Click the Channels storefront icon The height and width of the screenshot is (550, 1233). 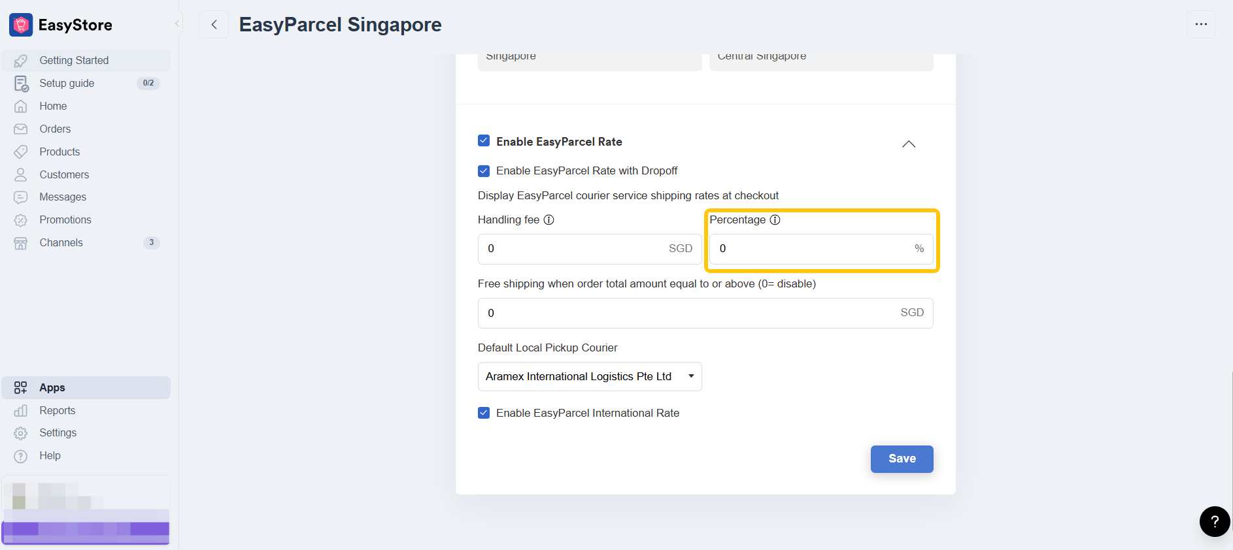[x=21, y=243]
